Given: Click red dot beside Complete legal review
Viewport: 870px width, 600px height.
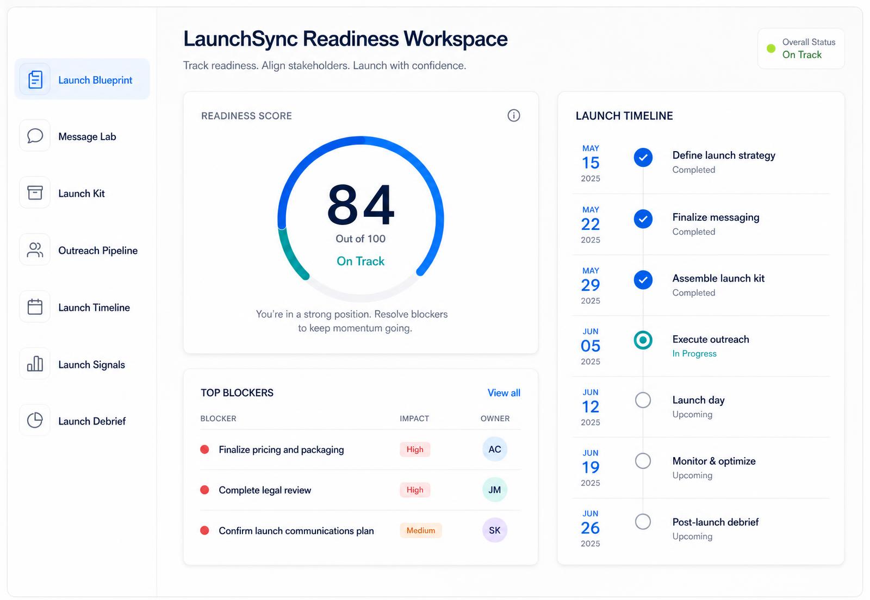Looking at the screenshot, I should point(204,490).
